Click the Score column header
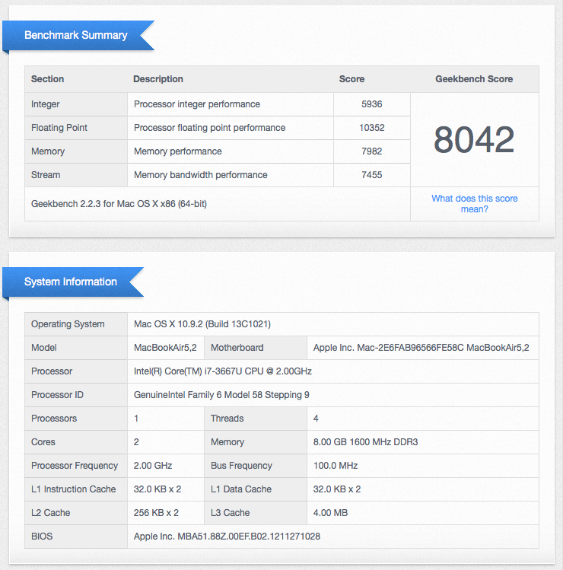 pos(351,79)
